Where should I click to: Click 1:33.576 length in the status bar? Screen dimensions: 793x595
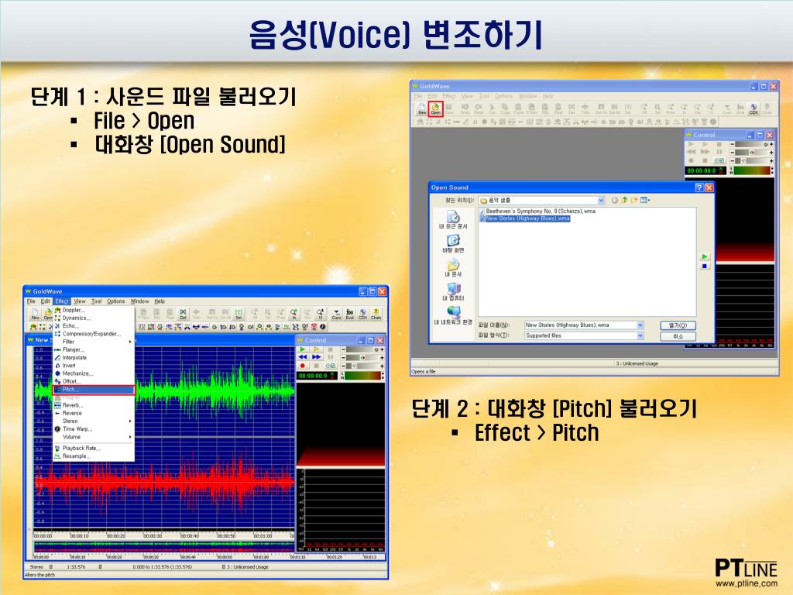[75, 566]
